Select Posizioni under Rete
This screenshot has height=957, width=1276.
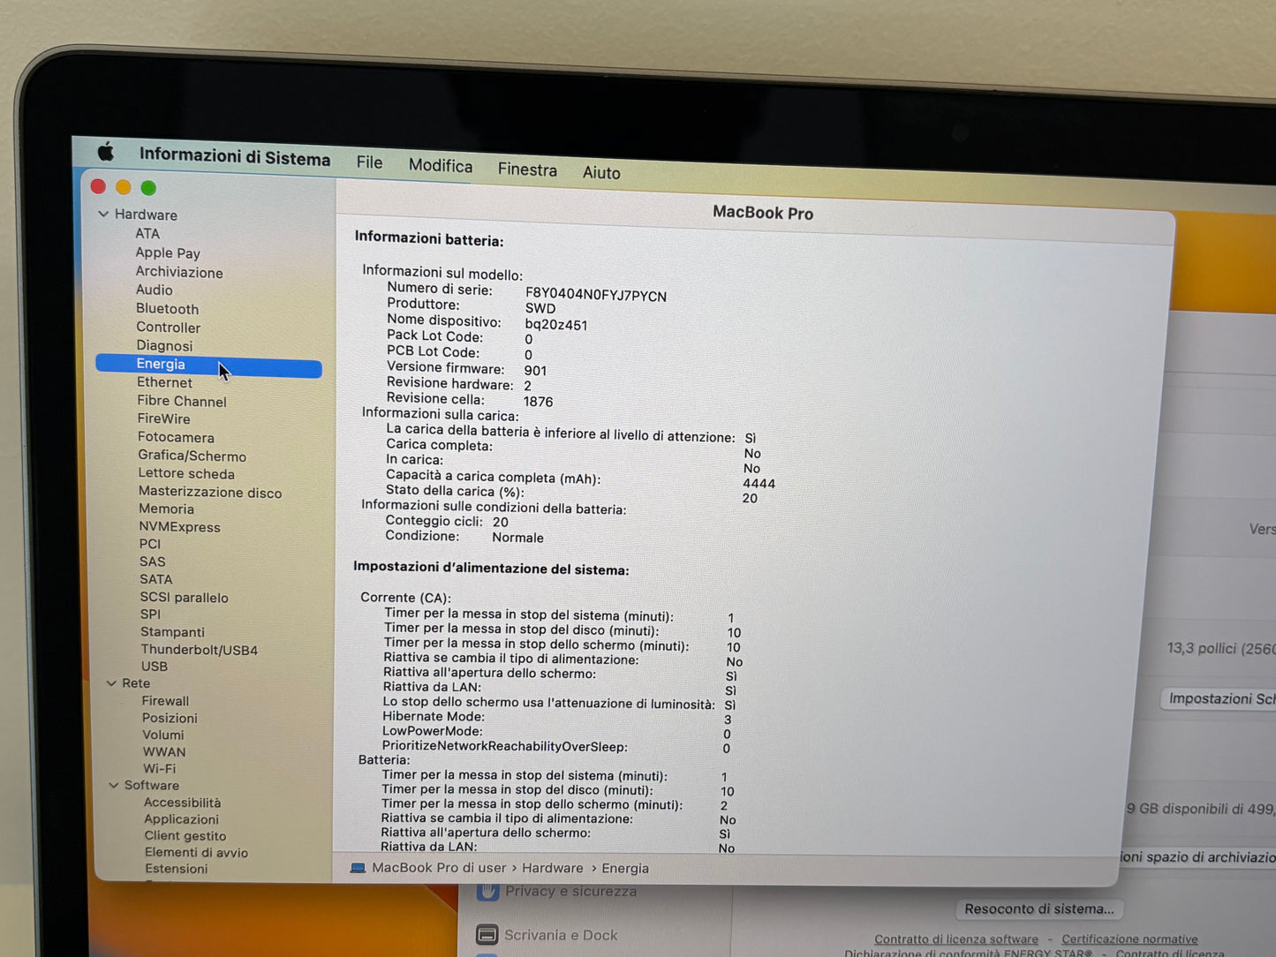170,719
